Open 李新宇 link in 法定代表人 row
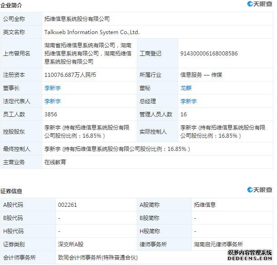 coord(53,101)
